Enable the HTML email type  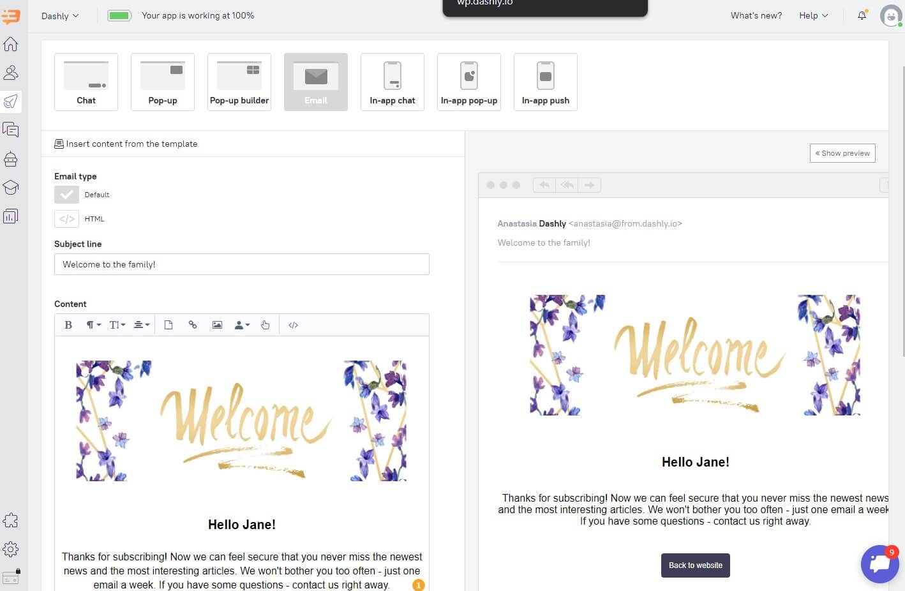(66, 219)
